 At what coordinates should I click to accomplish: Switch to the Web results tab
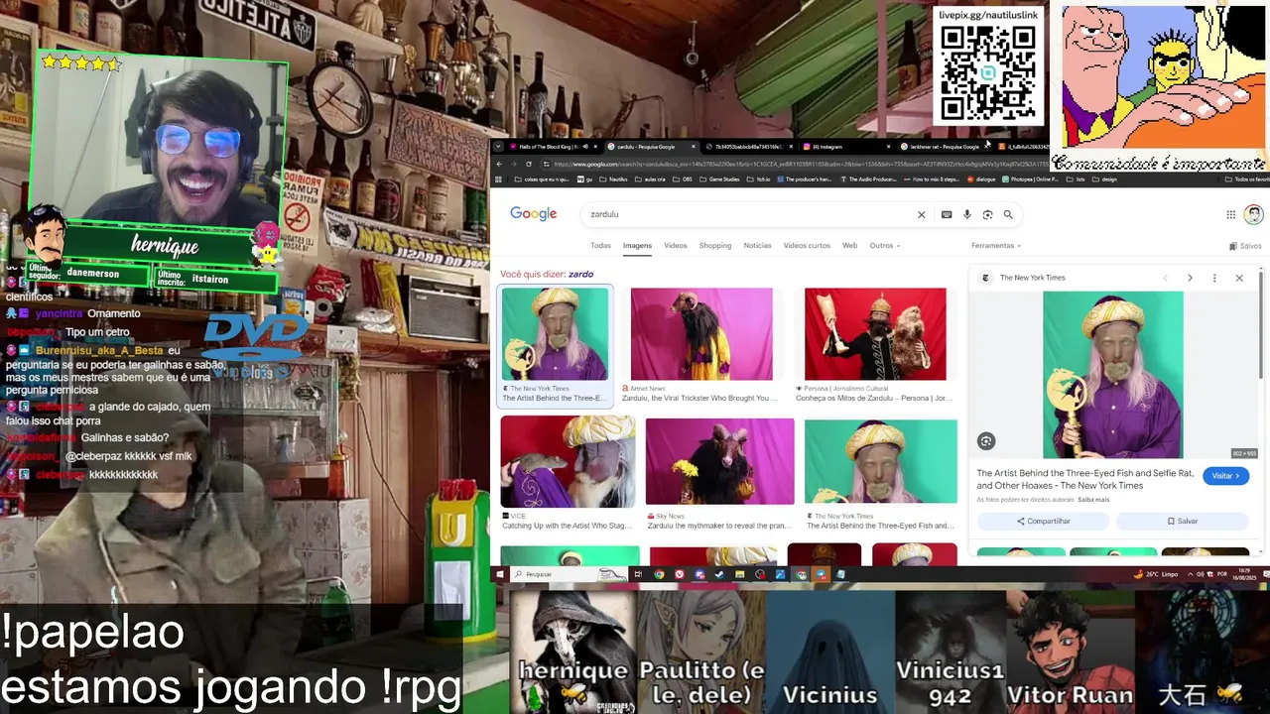point(850,246)
